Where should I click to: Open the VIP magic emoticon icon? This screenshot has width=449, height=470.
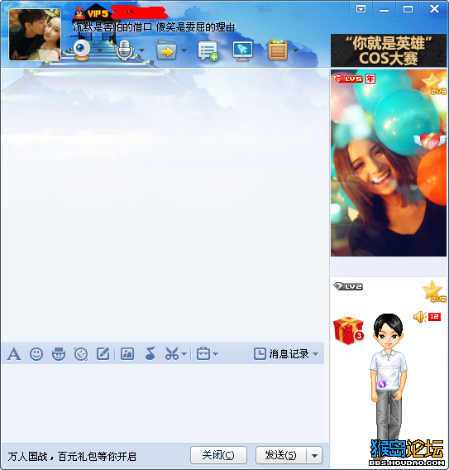click(x=59, y=354)
